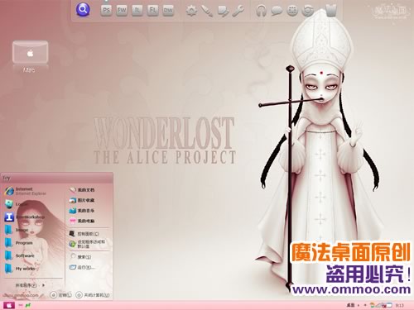Viewport: 414px width, 310px height.
Task: Click the Desktop (桌面) label on taskbar
Action: pyautogui.click(x=350, y=305)
